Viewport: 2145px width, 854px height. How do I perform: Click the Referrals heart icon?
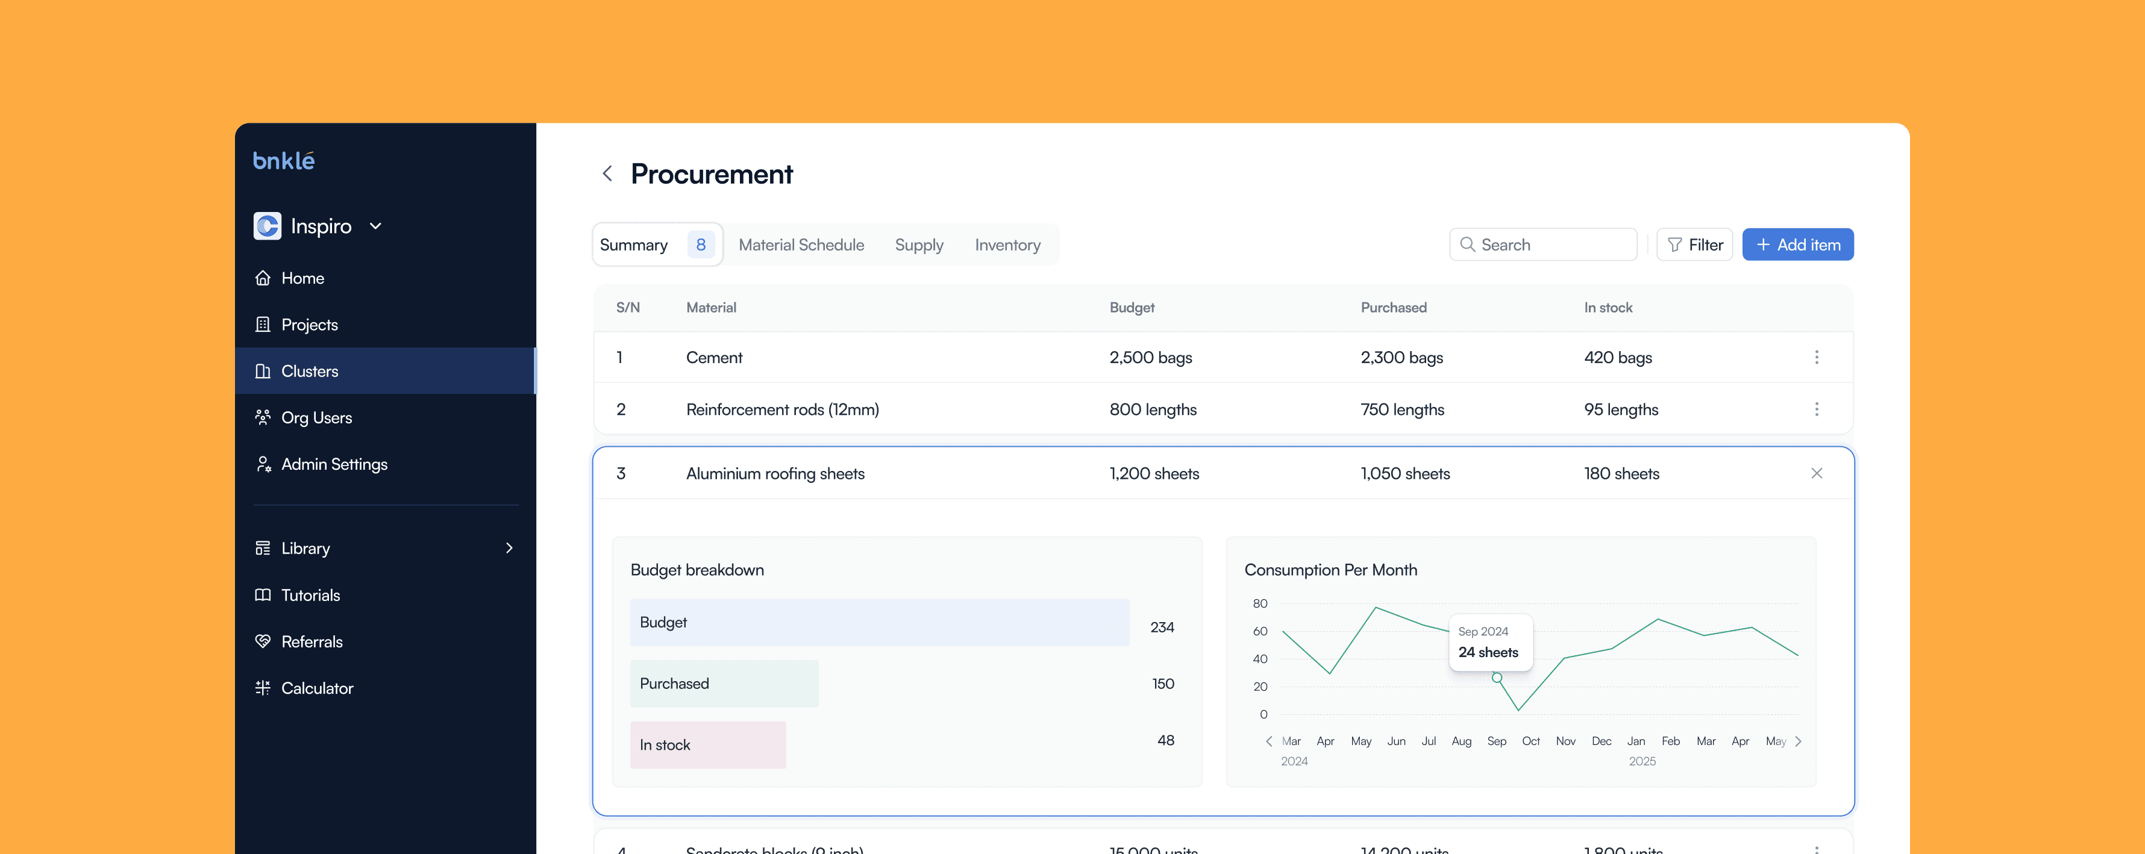[x=262, y=642]
